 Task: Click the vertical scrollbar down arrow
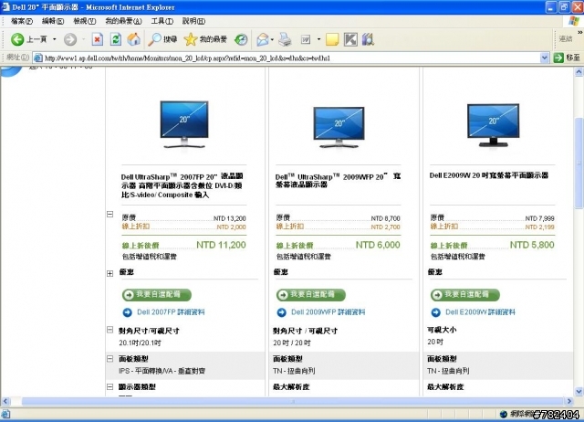pyautogui.click(x=579, y=392)
